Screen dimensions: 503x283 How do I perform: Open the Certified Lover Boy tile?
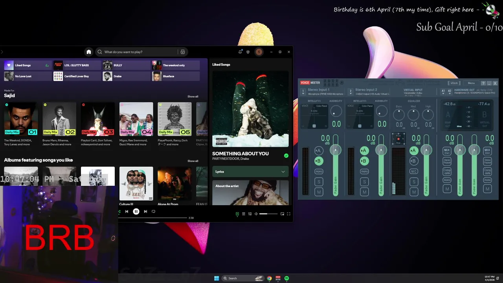(77, 76)
